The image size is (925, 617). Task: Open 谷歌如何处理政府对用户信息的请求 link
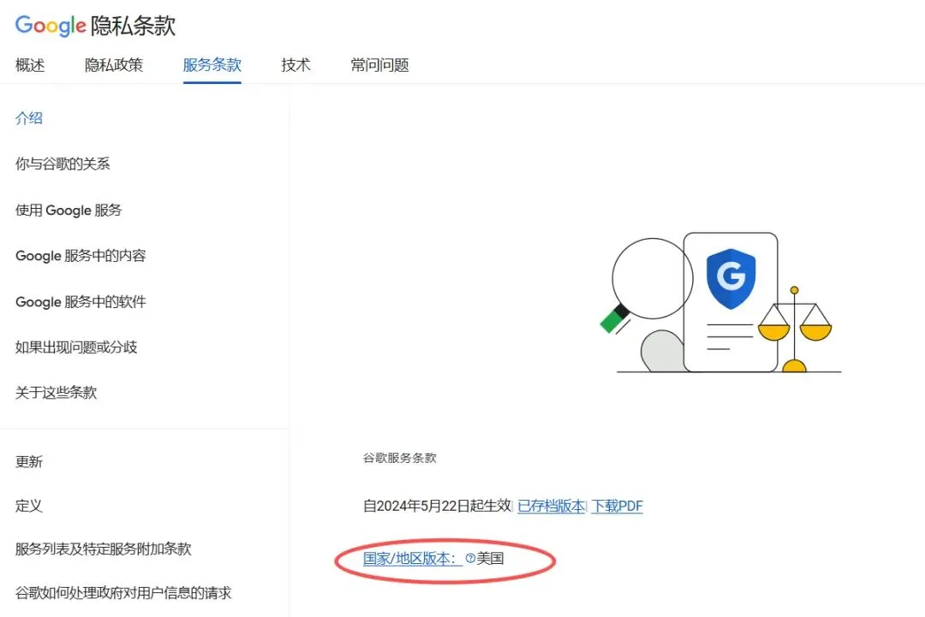123,593
